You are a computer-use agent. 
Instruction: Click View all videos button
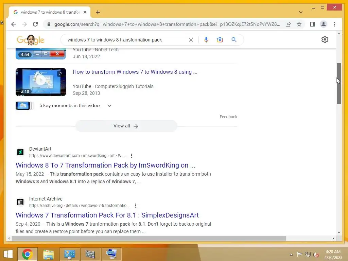pyautogui.click(x=126, y=126)
